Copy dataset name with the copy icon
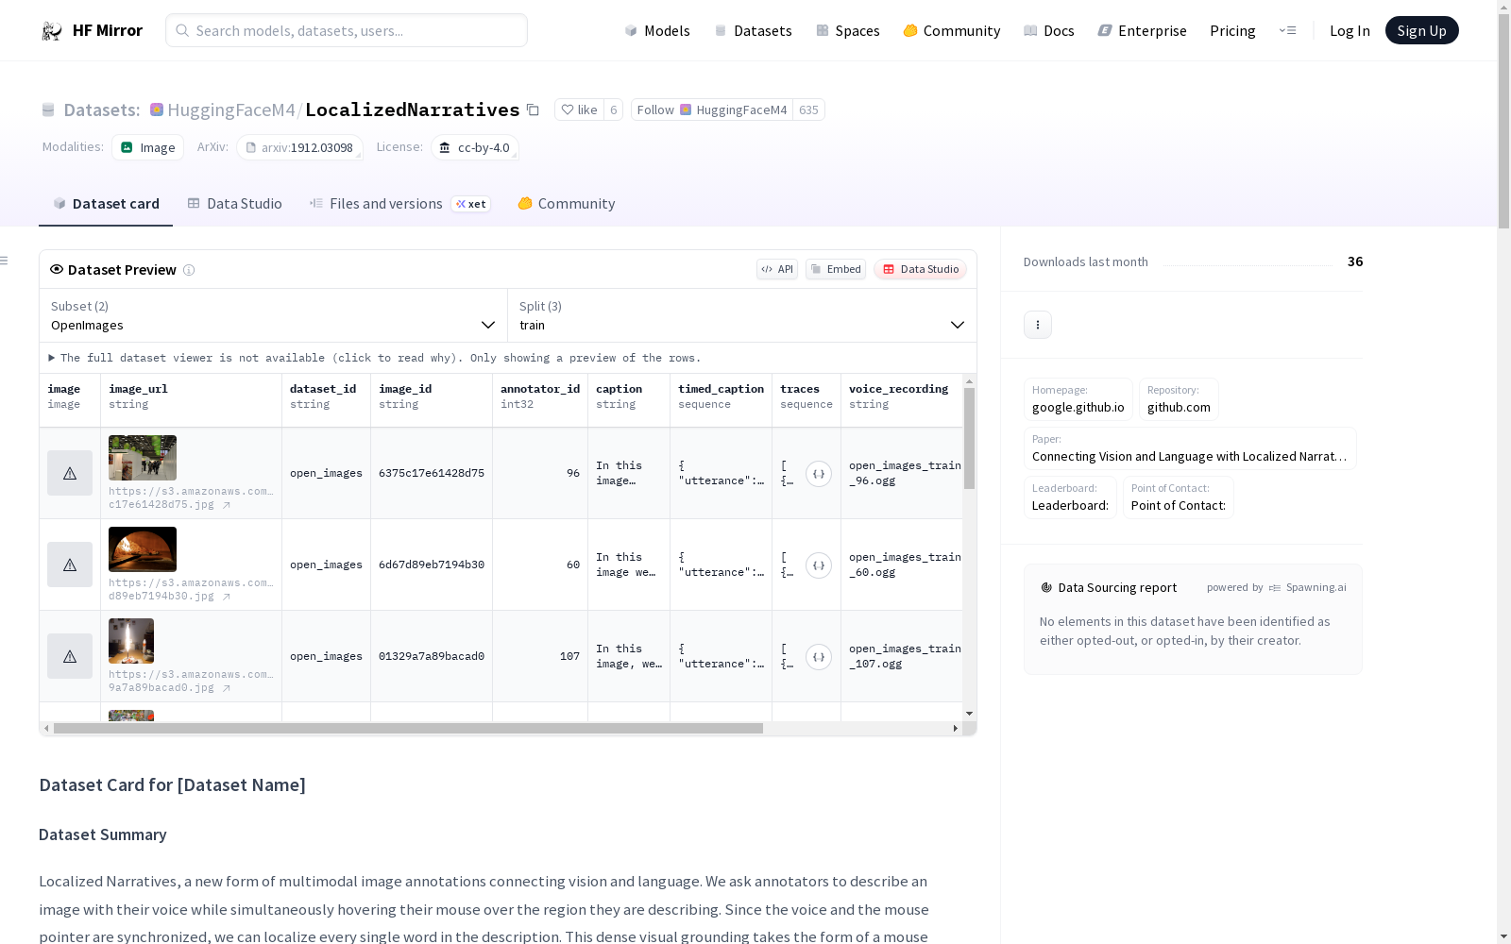Image resolution: width=1511 pixels, height=944 pixels. [533, 110]
